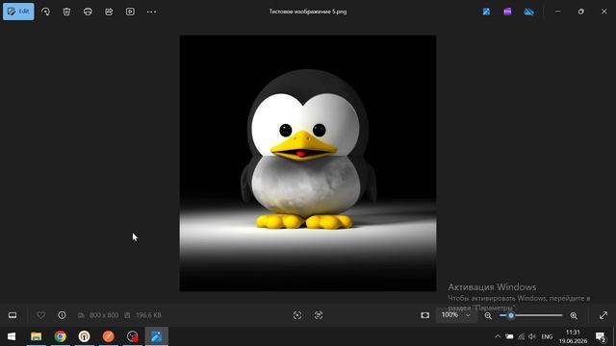Zoom in with plus magnifier icon
The image size is (616, 346).
pos(574,315)
